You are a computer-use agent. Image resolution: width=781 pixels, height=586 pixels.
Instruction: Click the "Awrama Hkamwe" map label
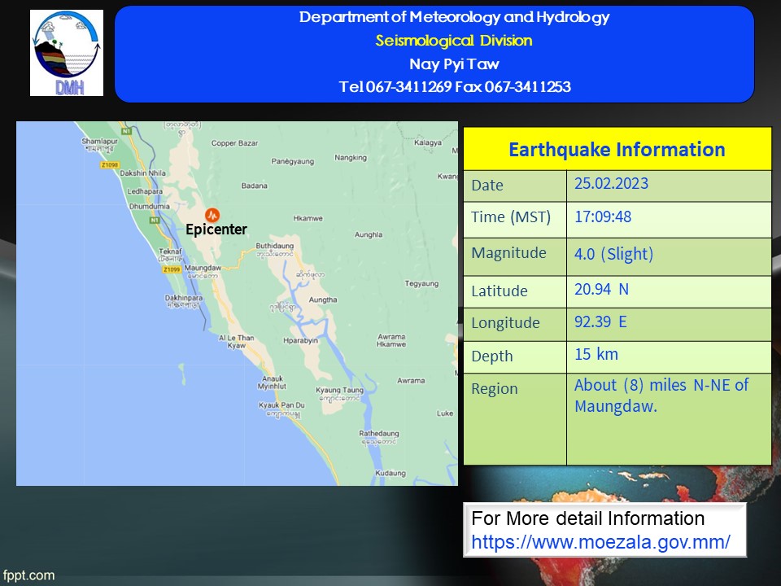[391, 340]
